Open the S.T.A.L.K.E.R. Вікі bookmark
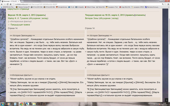The height and width of the screenshot is (106, 170). coord(49,7)
